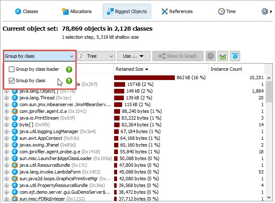This screenshot has height=203, width=275.
Task: Expand the com.jprofiler.agent.d.a node
Action: (6, 112)
